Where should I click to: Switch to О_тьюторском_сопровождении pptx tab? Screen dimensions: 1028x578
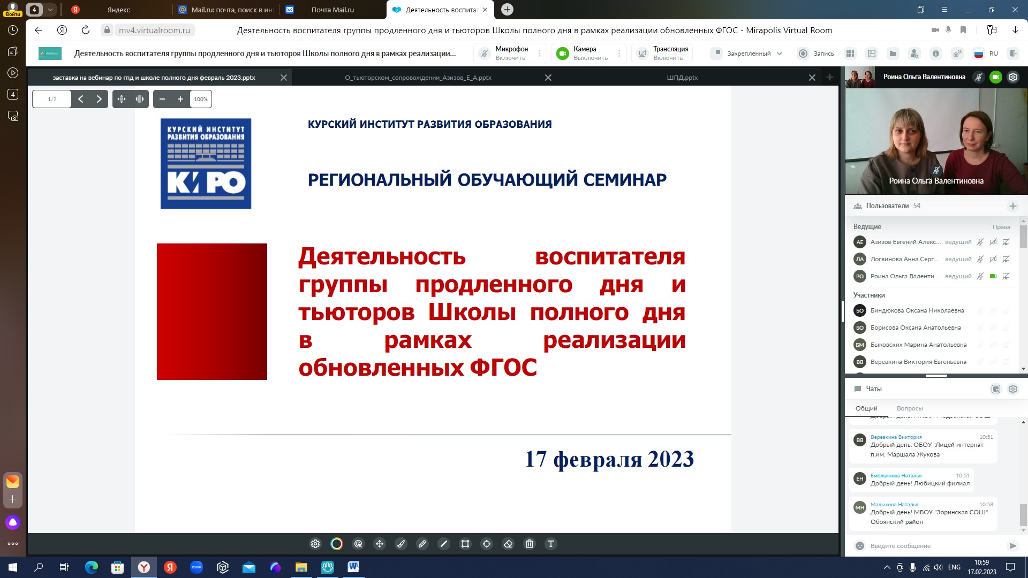pos(418,78)
